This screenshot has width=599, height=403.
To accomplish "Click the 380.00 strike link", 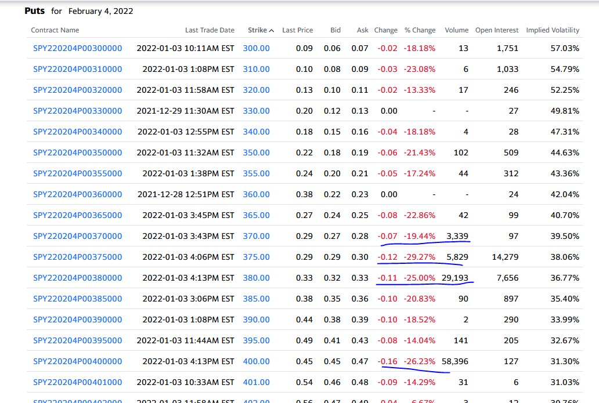I will (257, 278).
